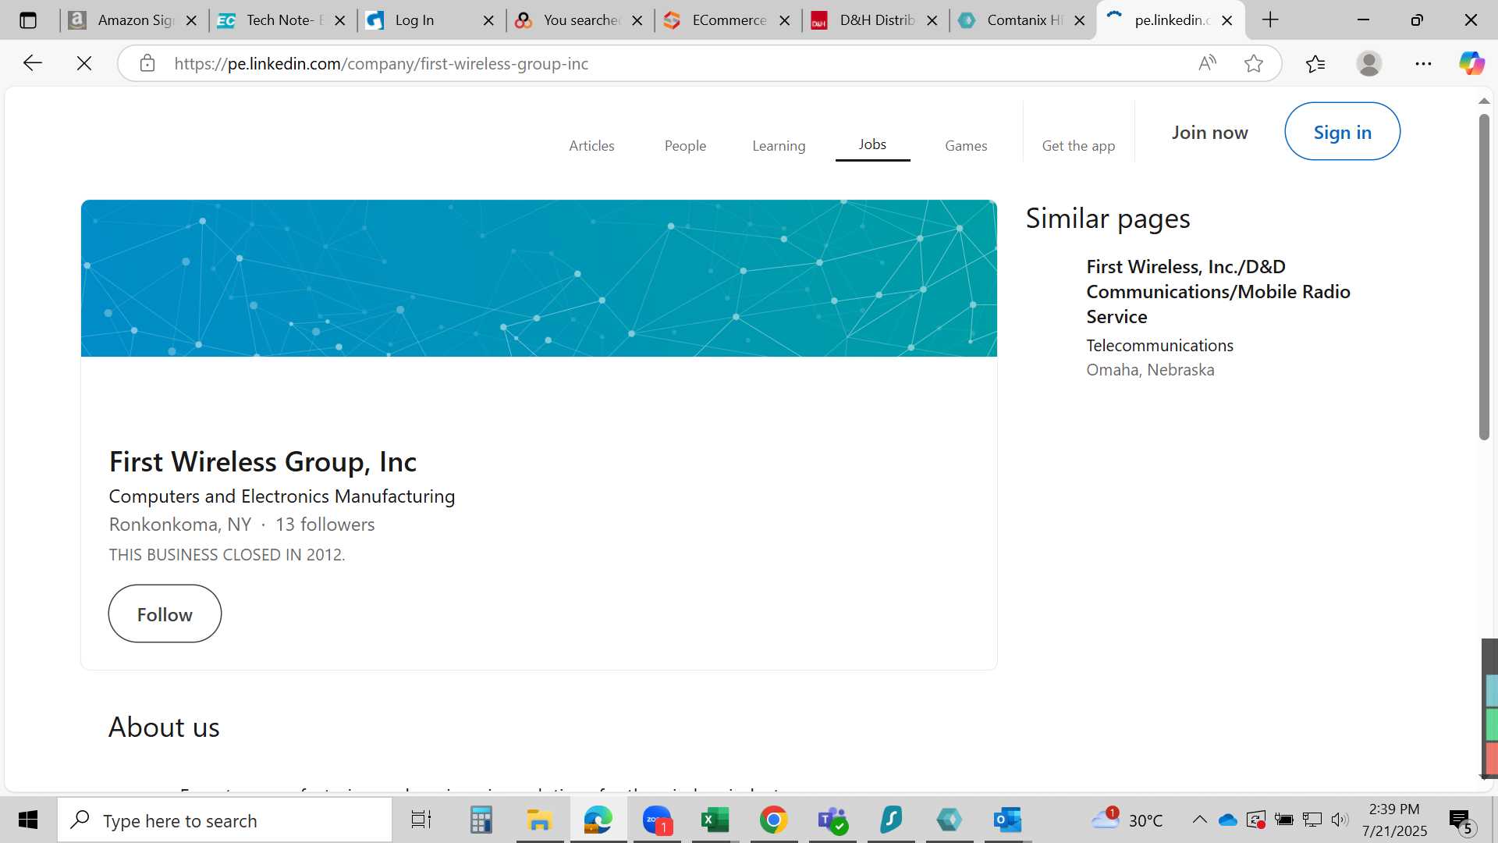This screenshot has width=1498, height=843.
Task: Open the LinkedIn Games nav item
Action: click(x=966, y=146)
